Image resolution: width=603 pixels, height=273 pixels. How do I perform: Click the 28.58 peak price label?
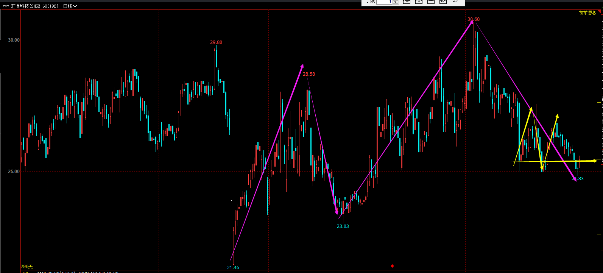(309, 74)
